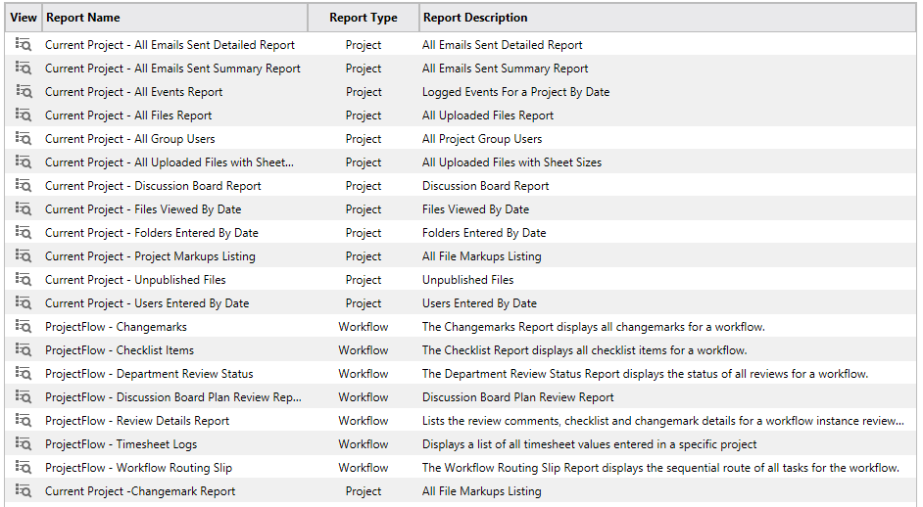Open view icon for Files Viewed By Date

(x=23, y=209)
